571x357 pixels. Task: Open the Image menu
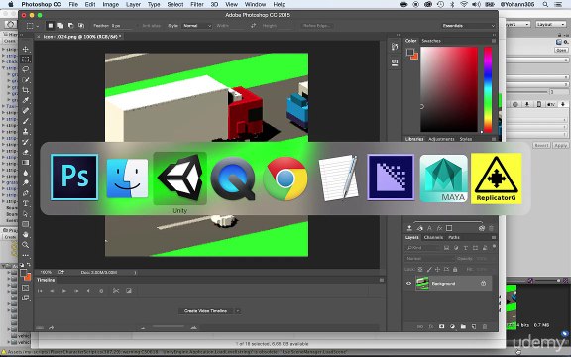click(111, 4)
